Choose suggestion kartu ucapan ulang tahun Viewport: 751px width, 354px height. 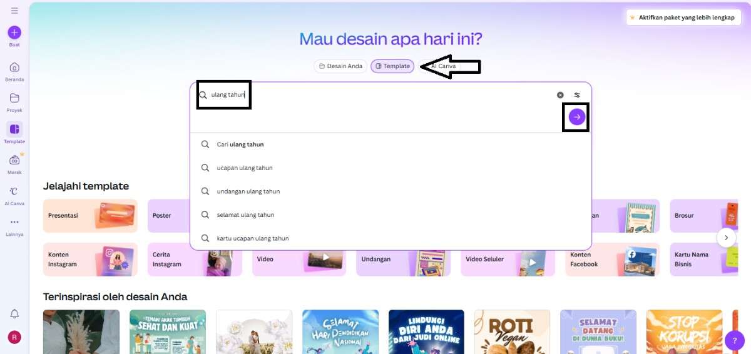click(391, 238)
